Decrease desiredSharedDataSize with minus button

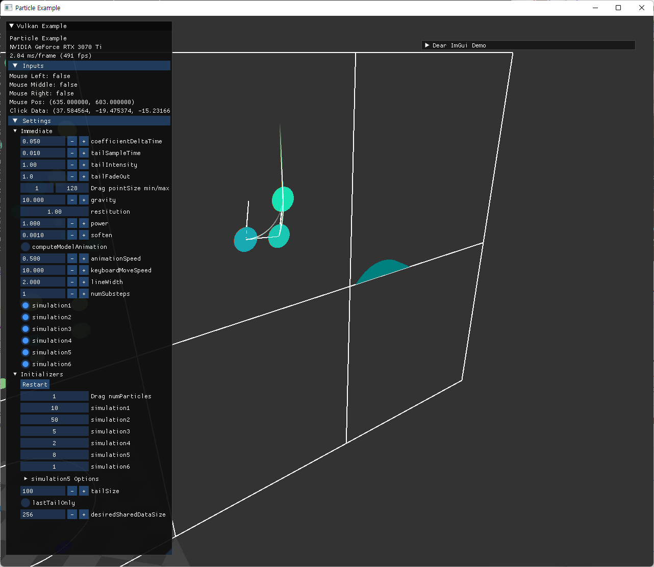coord(72,514)
